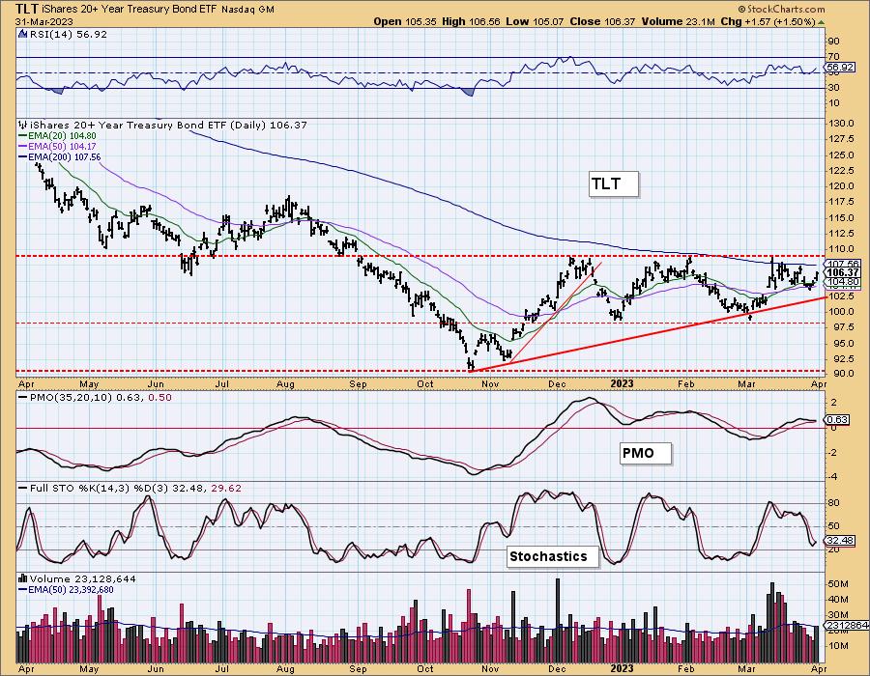Image resolution: width=870 pixels, height=676 pixels.
Task: Click 2023 label under the volume panel
Action: [x=622, y=669]
